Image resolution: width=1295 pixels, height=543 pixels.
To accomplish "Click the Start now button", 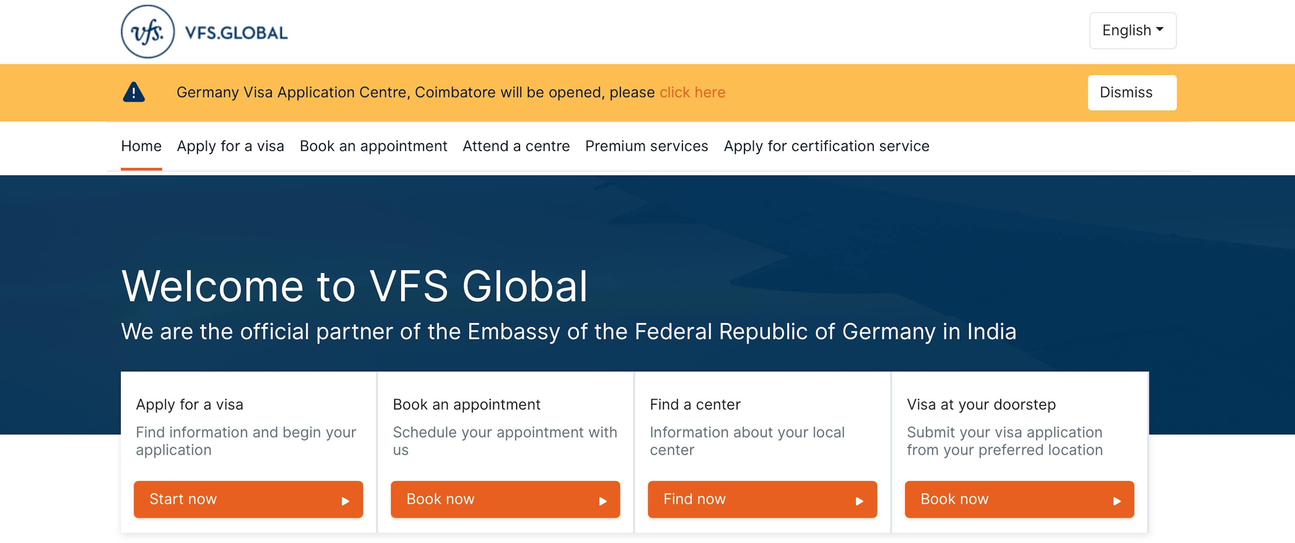I will pyautogui.click(x=248, y=499).
